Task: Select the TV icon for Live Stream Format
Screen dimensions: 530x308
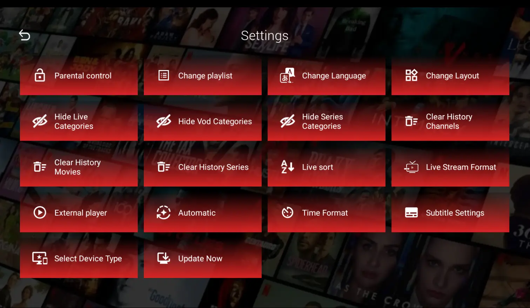Action: point(411,167)
